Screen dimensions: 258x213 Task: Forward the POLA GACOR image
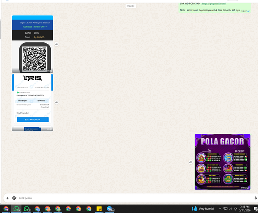point(191,162)
